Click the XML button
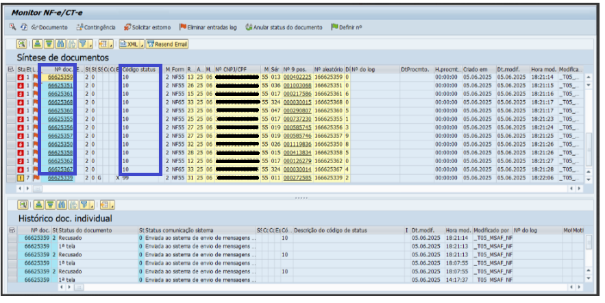Image resolution: width=605 pixels, height=303 pixels. tap(129, 44)
